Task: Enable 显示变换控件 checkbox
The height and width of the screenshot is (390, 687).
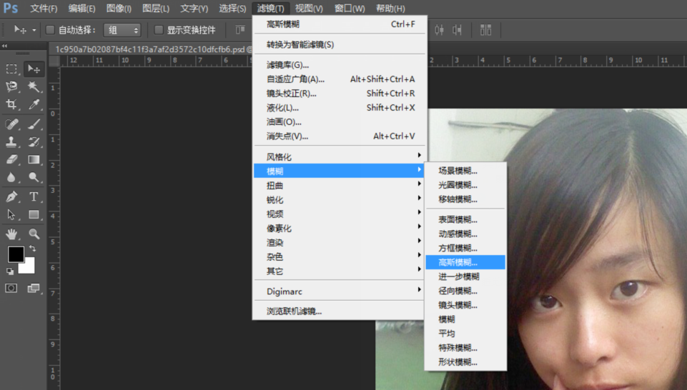Action: pos(159,30)
